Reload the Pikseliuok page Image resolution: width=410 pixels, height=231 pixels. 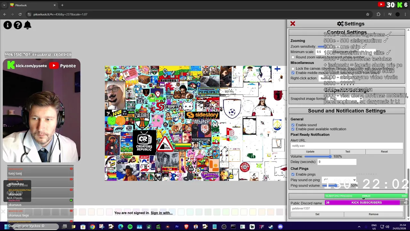20,14
